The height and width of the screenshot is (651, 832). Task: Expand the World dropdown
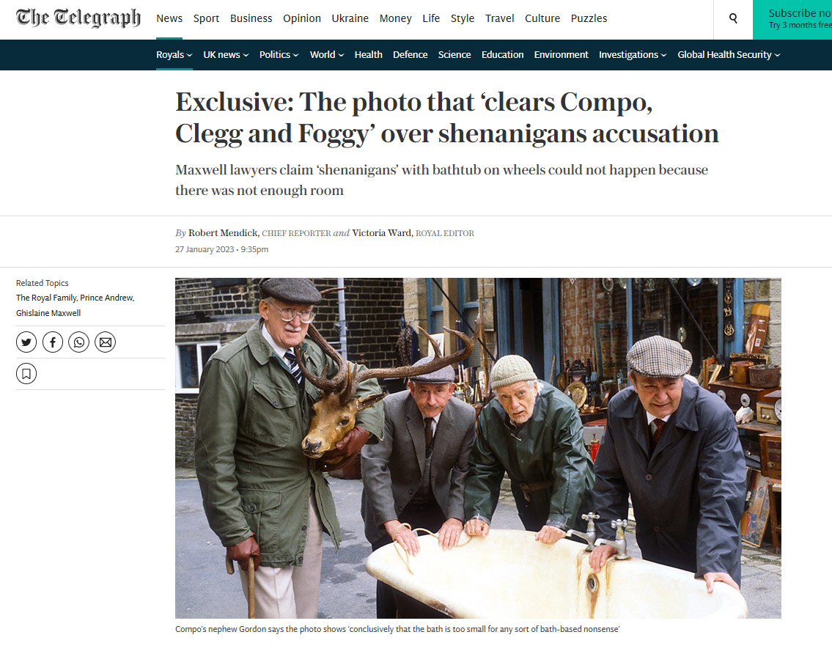coord(327,55)
